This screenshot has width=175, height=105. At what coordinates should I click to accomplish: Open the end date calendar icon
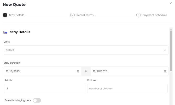click(x=165, y=71)
